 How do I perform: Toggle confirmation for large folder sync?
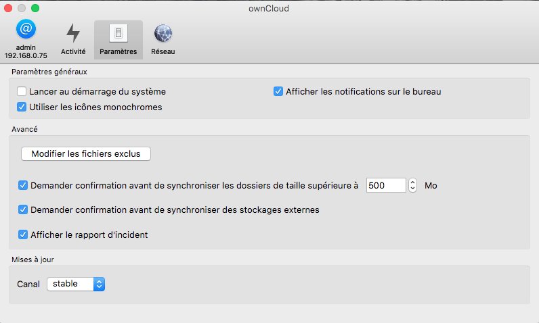23,184
